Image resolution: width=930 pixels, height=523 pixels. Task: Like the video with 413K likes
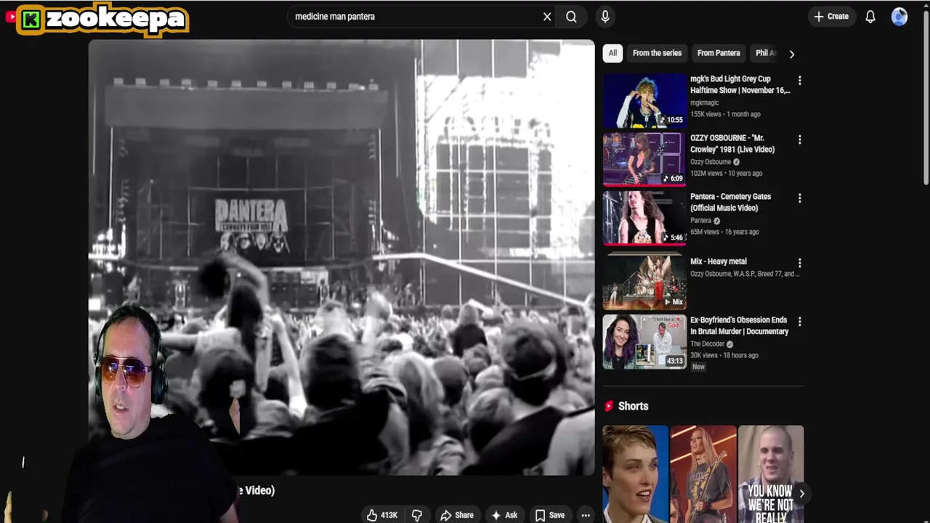382,515
